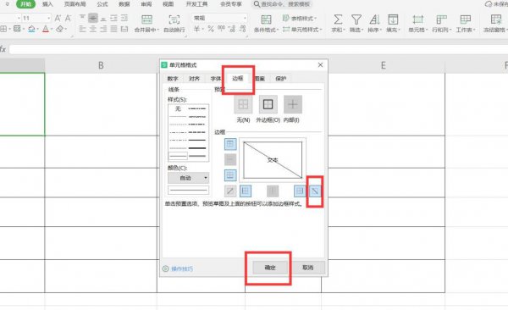Open the Insert (插入) ribbon tab
Screen dimensions: 508x310
(x=47, y=4)
